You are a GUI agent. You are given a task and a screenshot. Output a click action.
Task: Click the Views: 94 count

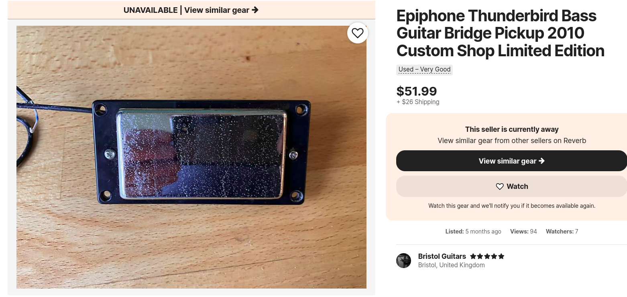pos(523,231)
